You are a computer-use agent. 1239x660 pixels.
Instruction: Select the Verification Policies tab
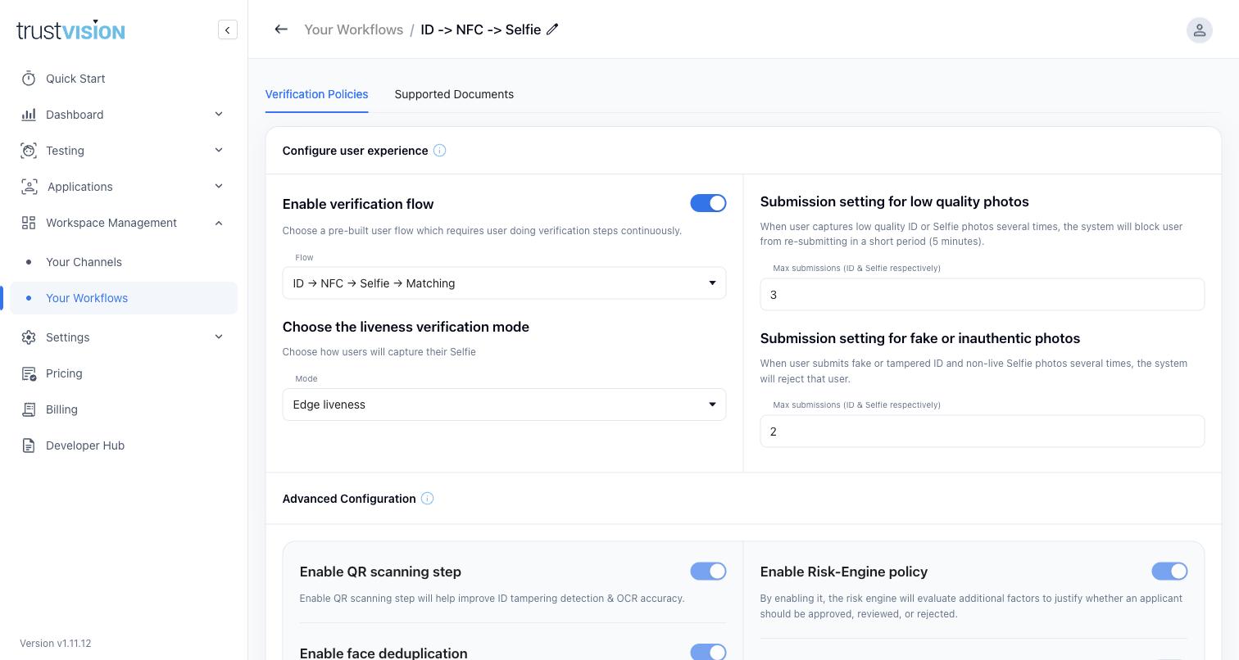coord(316,94)
